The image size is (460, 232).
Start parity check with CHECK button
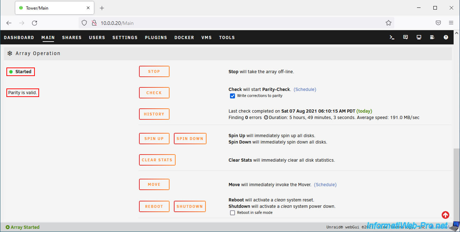[154, 93]
